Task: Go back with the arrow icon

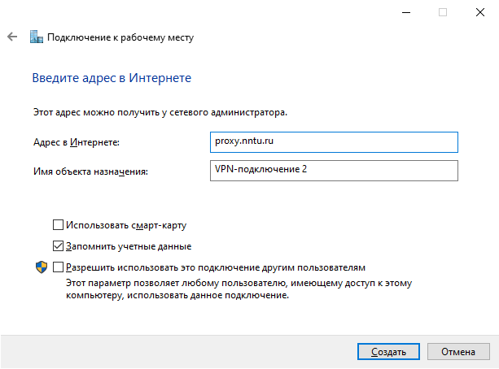Action: click(12, 37)
